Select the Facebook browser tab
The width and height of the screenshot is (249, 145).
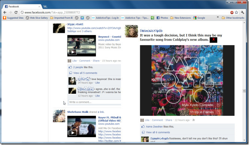[x=22, y=6]
